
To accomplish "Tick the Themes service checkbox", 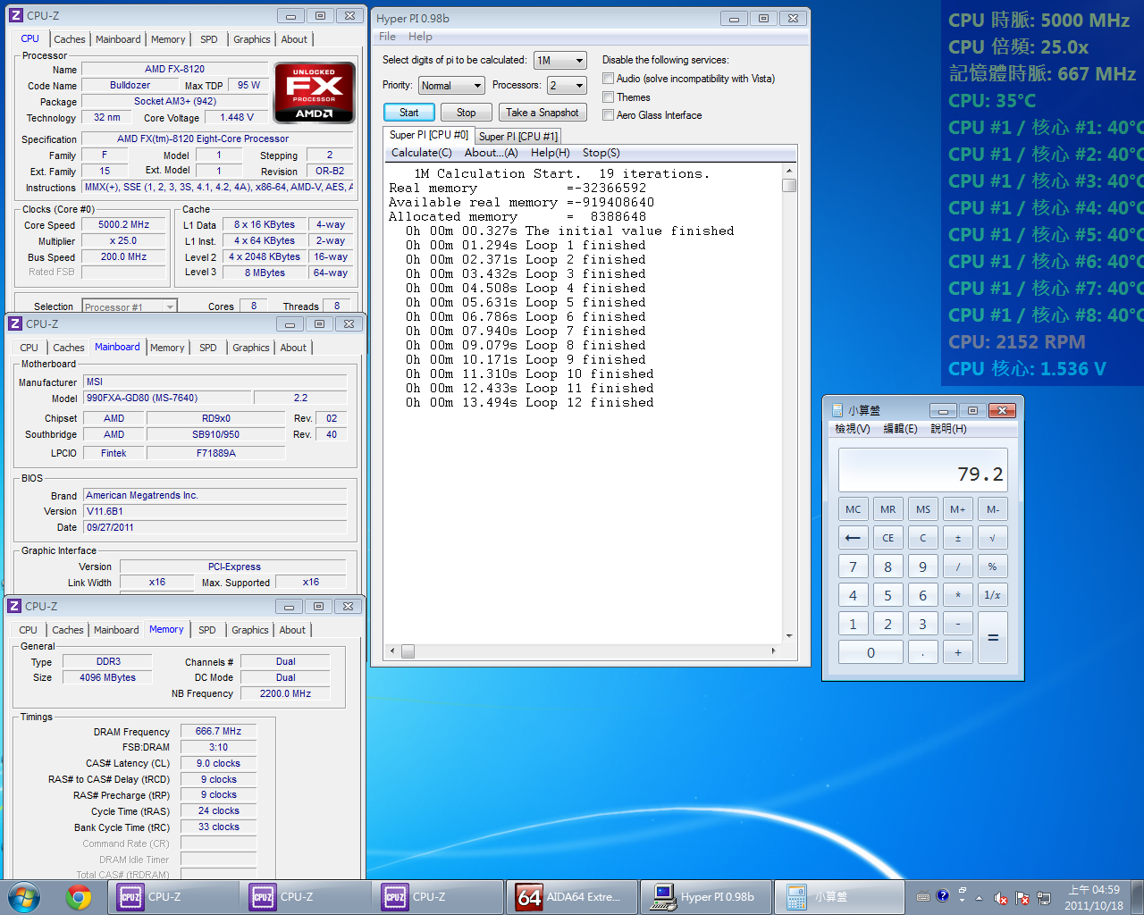I will click(608, 97).
